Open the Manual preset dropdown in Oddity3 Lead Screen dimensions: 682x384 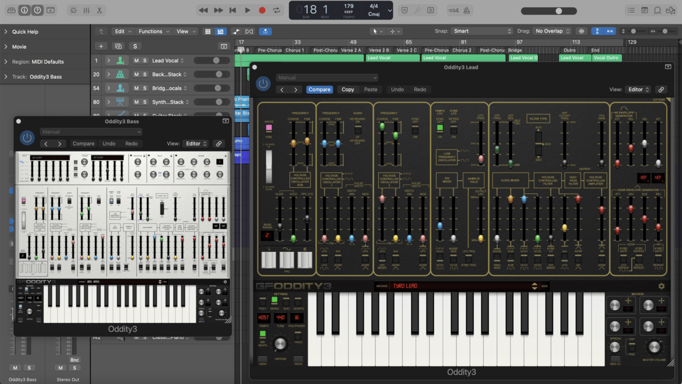pyautogui.click(x=326, y=77)
